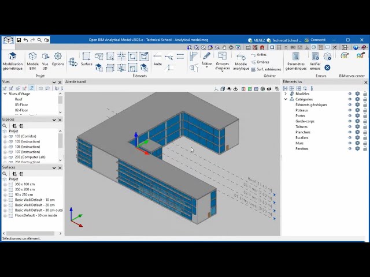Toggle visibility of Catégories

(x=350, y=99)
